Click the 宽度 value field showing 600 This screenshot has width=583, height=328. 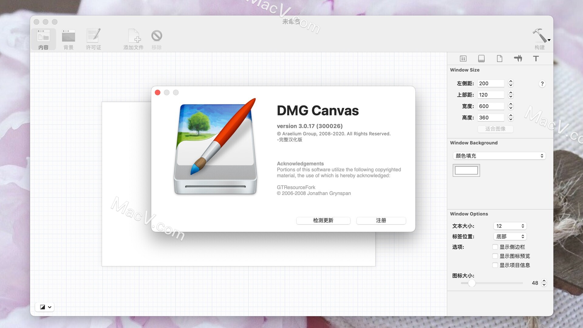pyautogui.click(x=491, y=106)
